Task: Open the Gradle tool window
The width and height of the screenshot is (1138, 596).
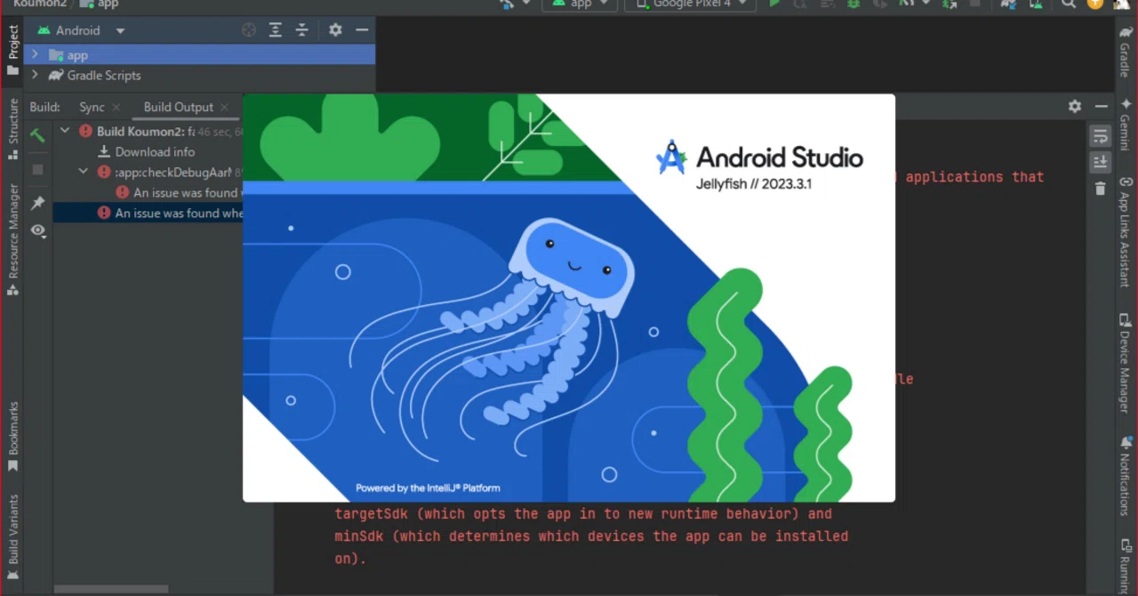Action: click(1126, 52)
